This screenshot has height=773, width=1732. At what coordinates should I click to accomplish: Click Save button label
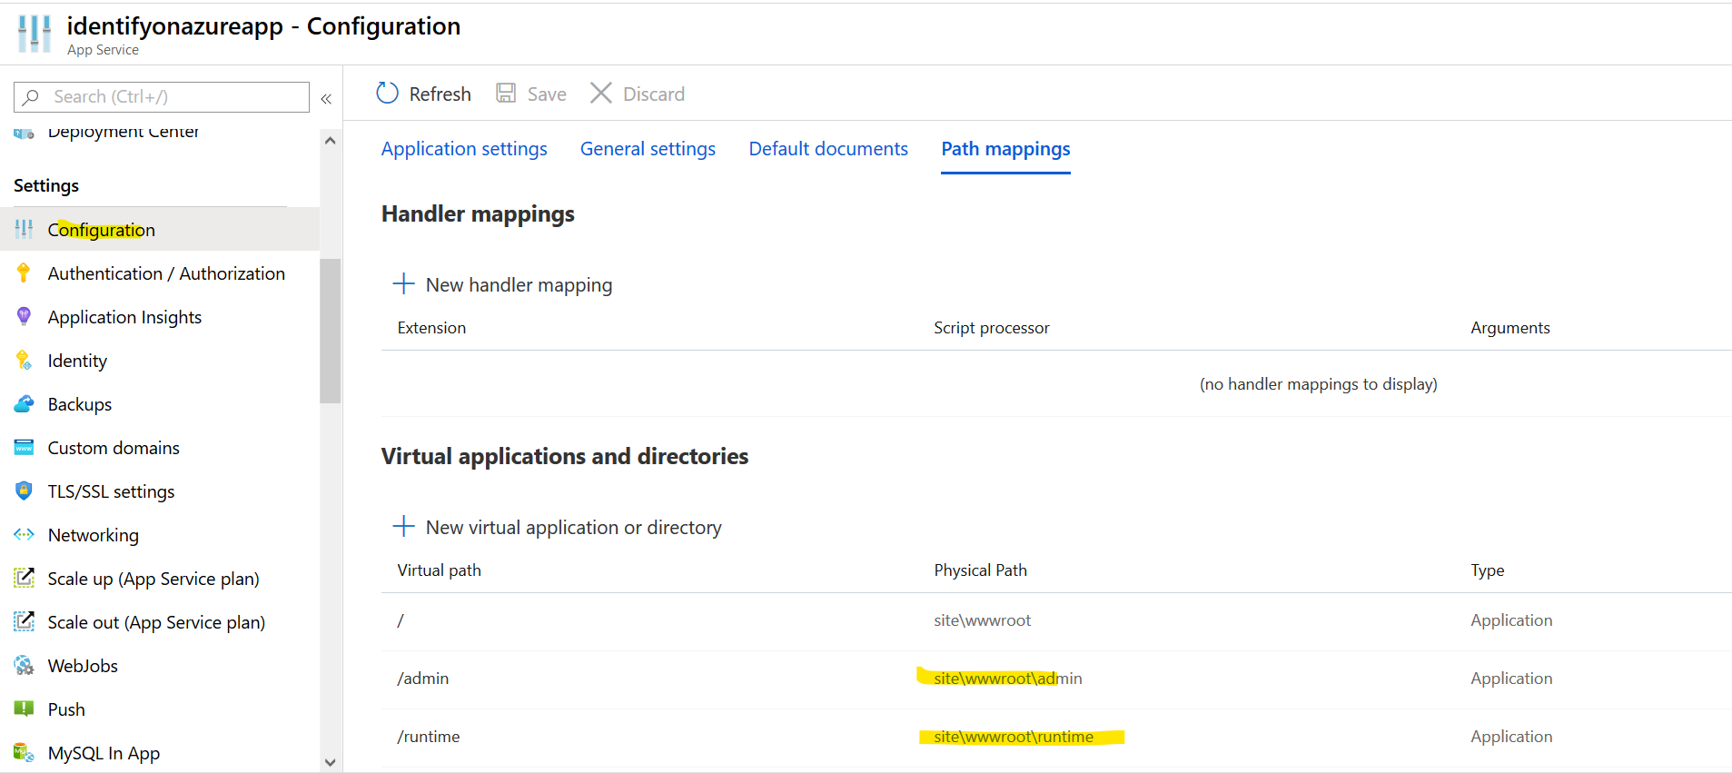click(x=547, y=94)
